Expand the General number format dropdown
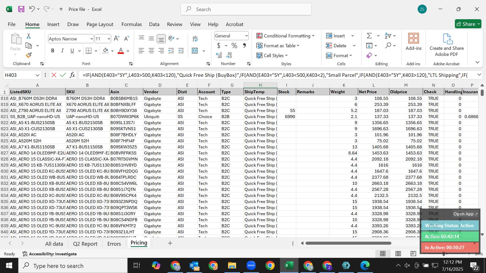The width and height of the screenshot is (486, 273). pyautogui.click(x=246, y=36)
